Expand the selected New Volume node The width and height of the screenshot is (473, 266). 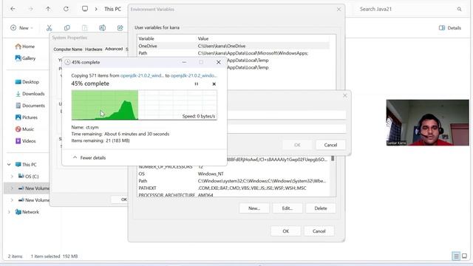point(12,188)
